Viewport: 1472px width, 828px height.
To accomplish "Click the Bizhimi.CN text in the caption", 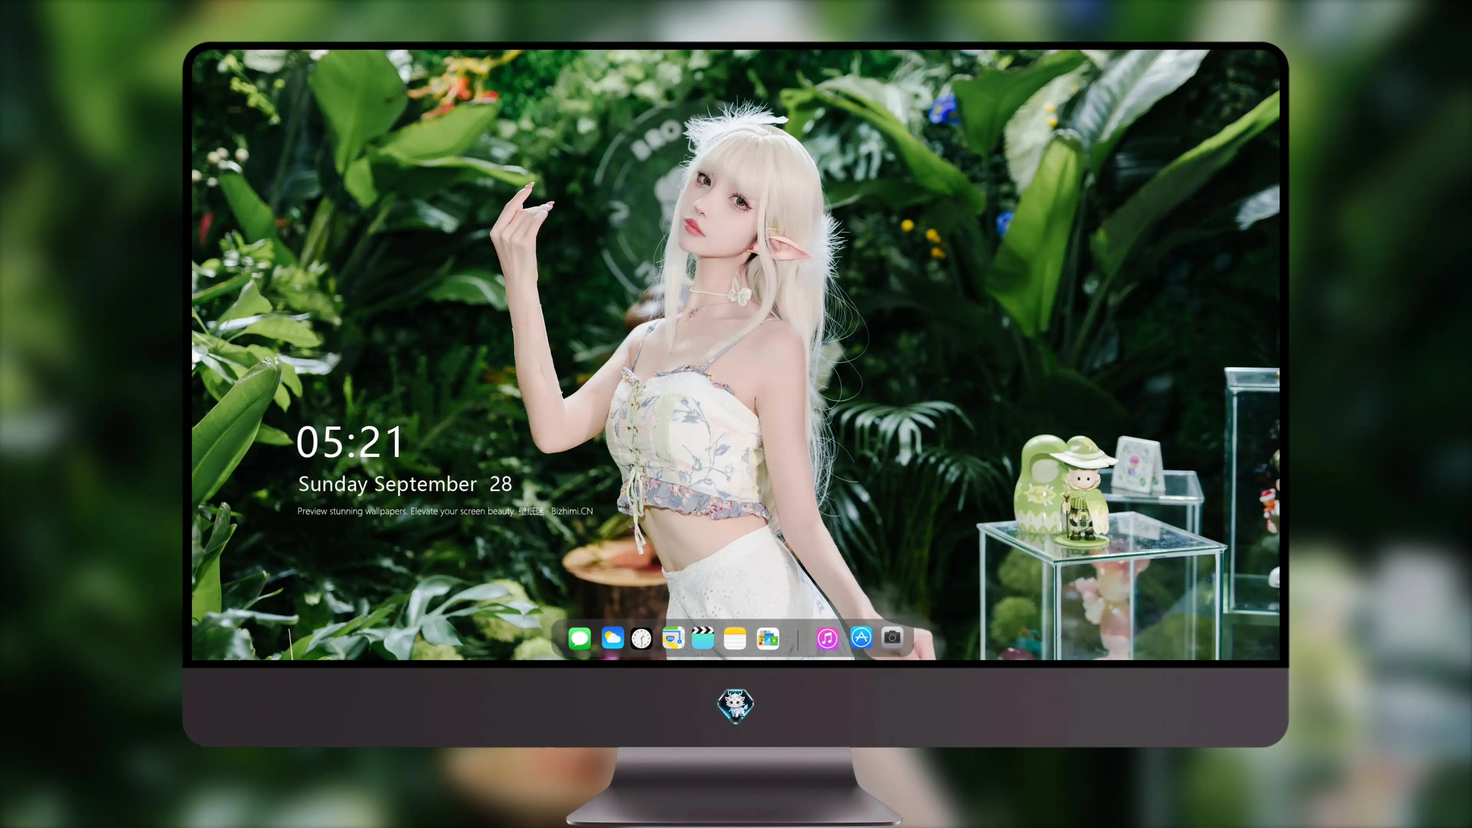I will (572, 511).
